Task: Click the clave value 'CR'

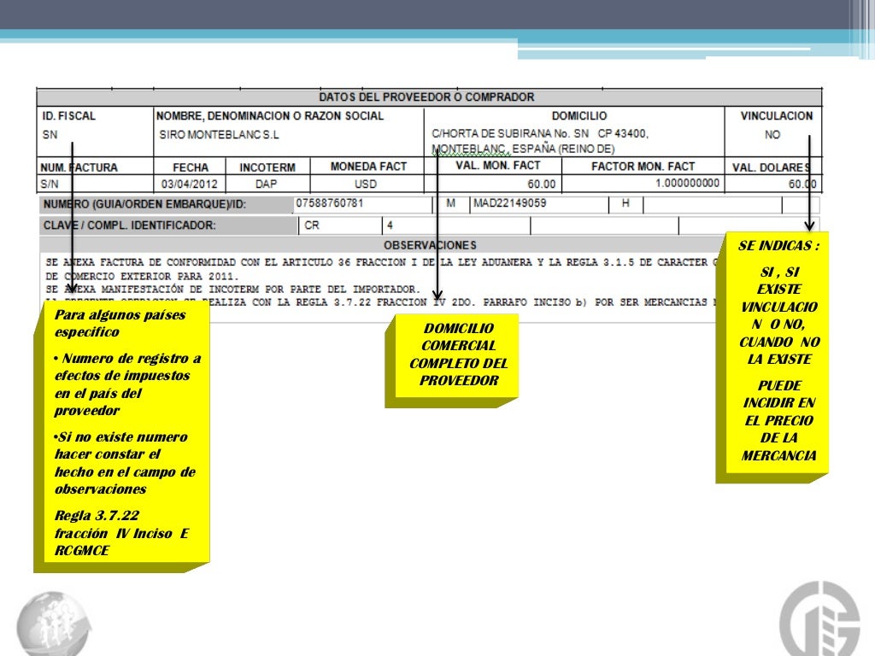Action: [x=311, y=225]
